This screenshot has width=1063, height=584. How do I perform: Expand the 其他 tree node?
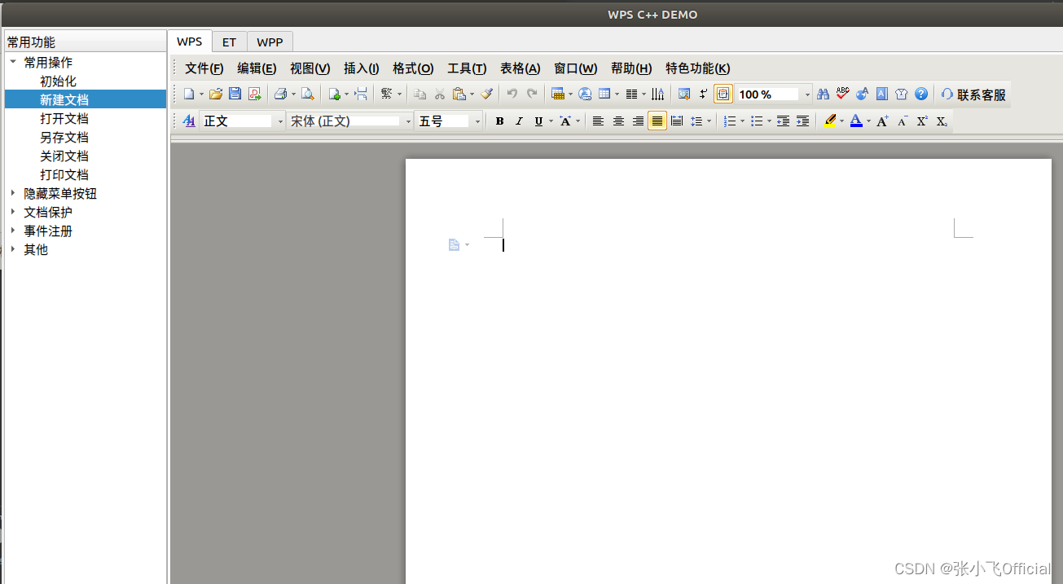[12, 249]
